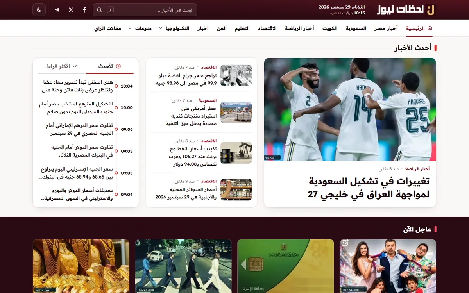This screenshot has width=469, height=293.
Task: Click the 09:06 timestamp in latest list
Action: coord(127,129)
